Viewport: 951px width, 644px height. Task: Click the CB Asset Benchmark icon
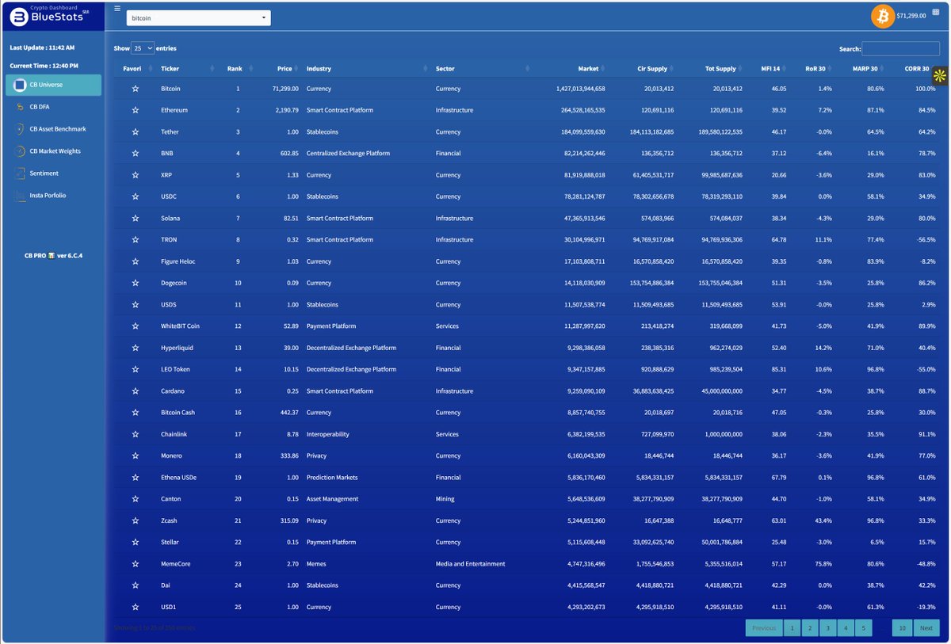[19, 128]
